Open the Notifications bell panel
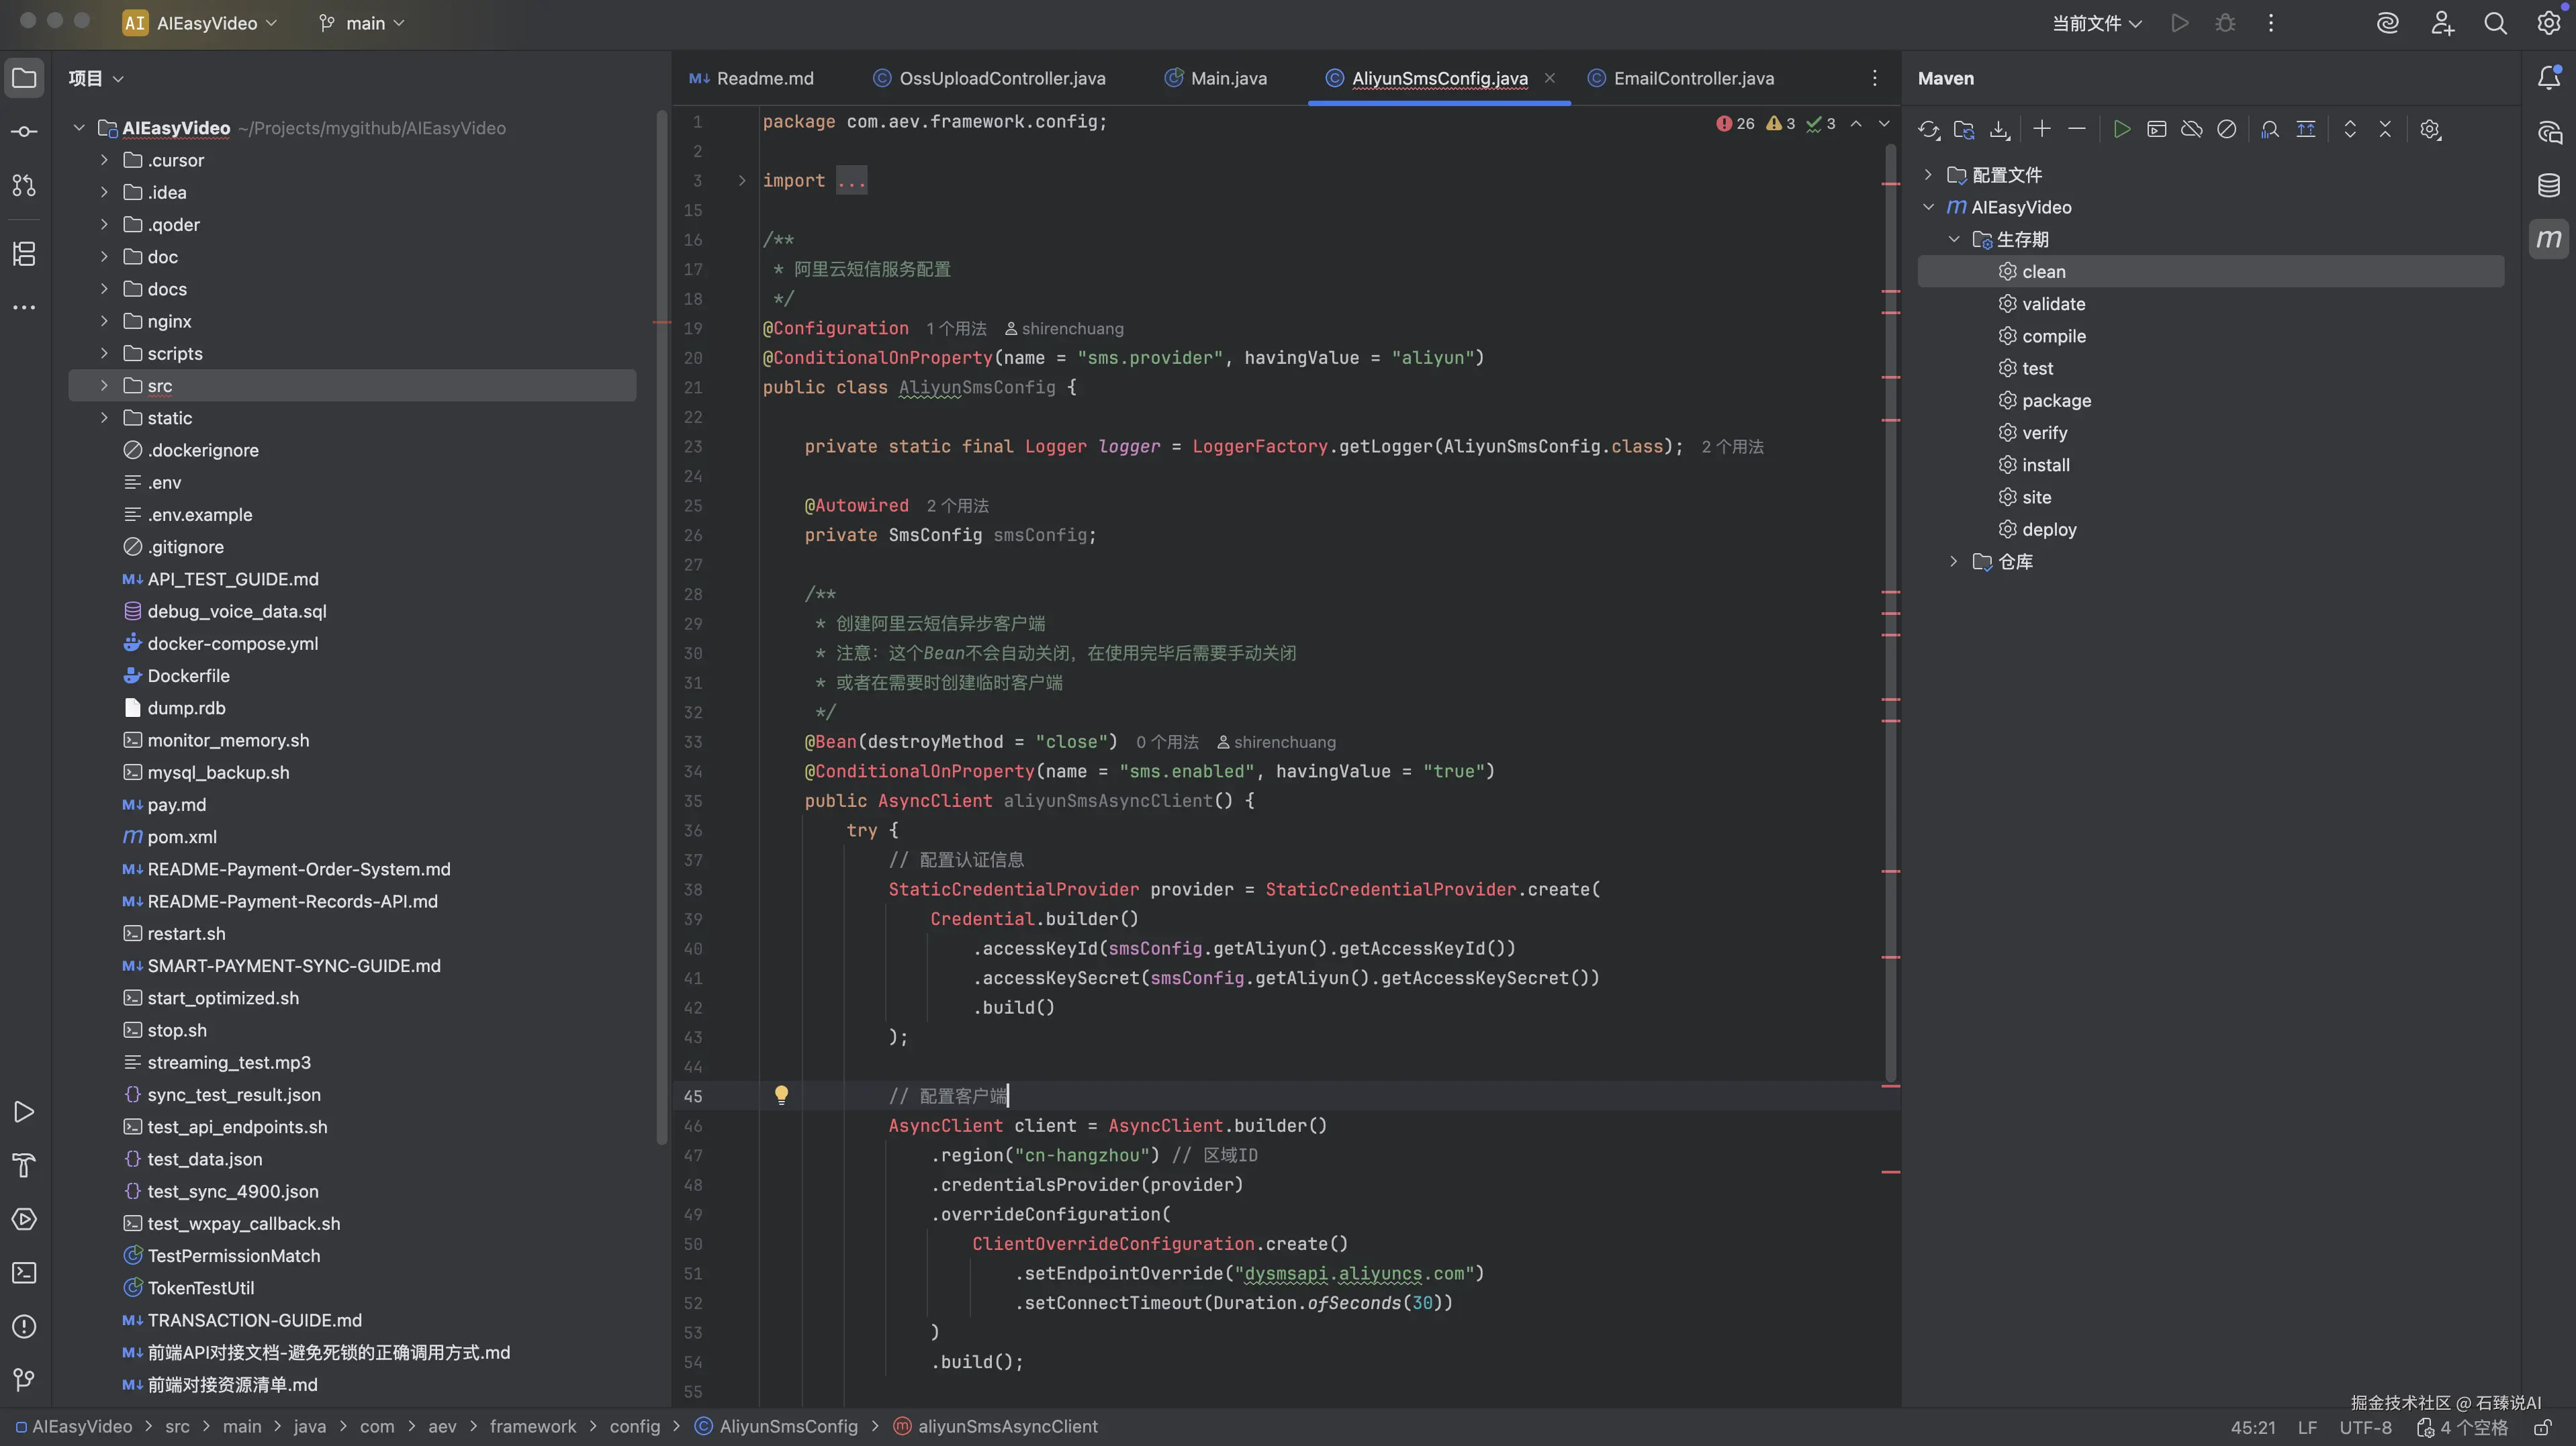Viewport: 2576px width, 1446px height. click(x=2548, y=78)
